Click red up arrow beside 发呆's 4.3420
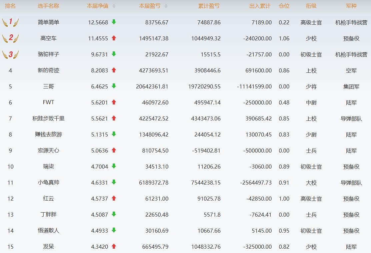The height and width of the screenshot is (253, 371). [114, 246]
